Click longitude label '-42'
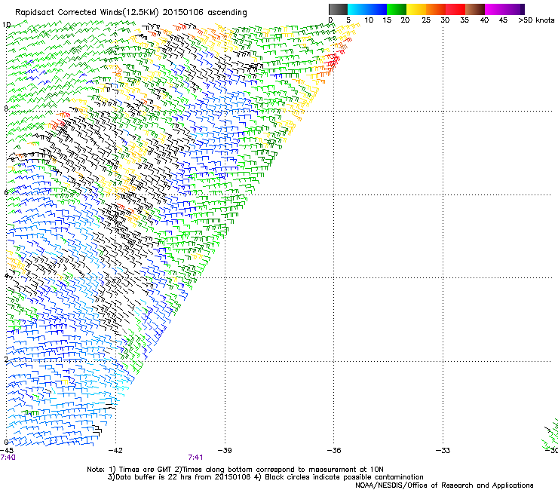Viewport: 558px width, 490px height. coord(115,451)
